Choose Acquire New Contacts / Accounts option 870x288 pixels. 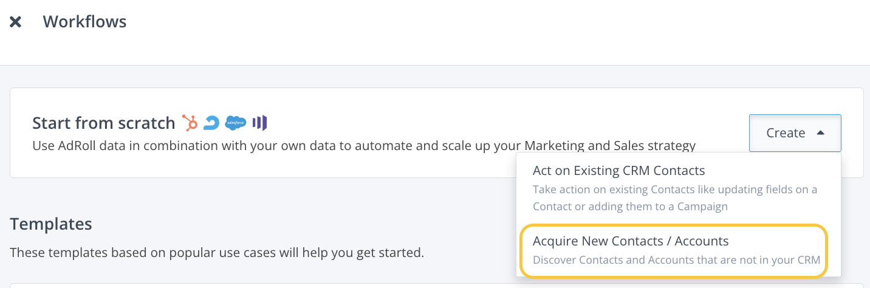pyautogui.click(x=631, y=241)
